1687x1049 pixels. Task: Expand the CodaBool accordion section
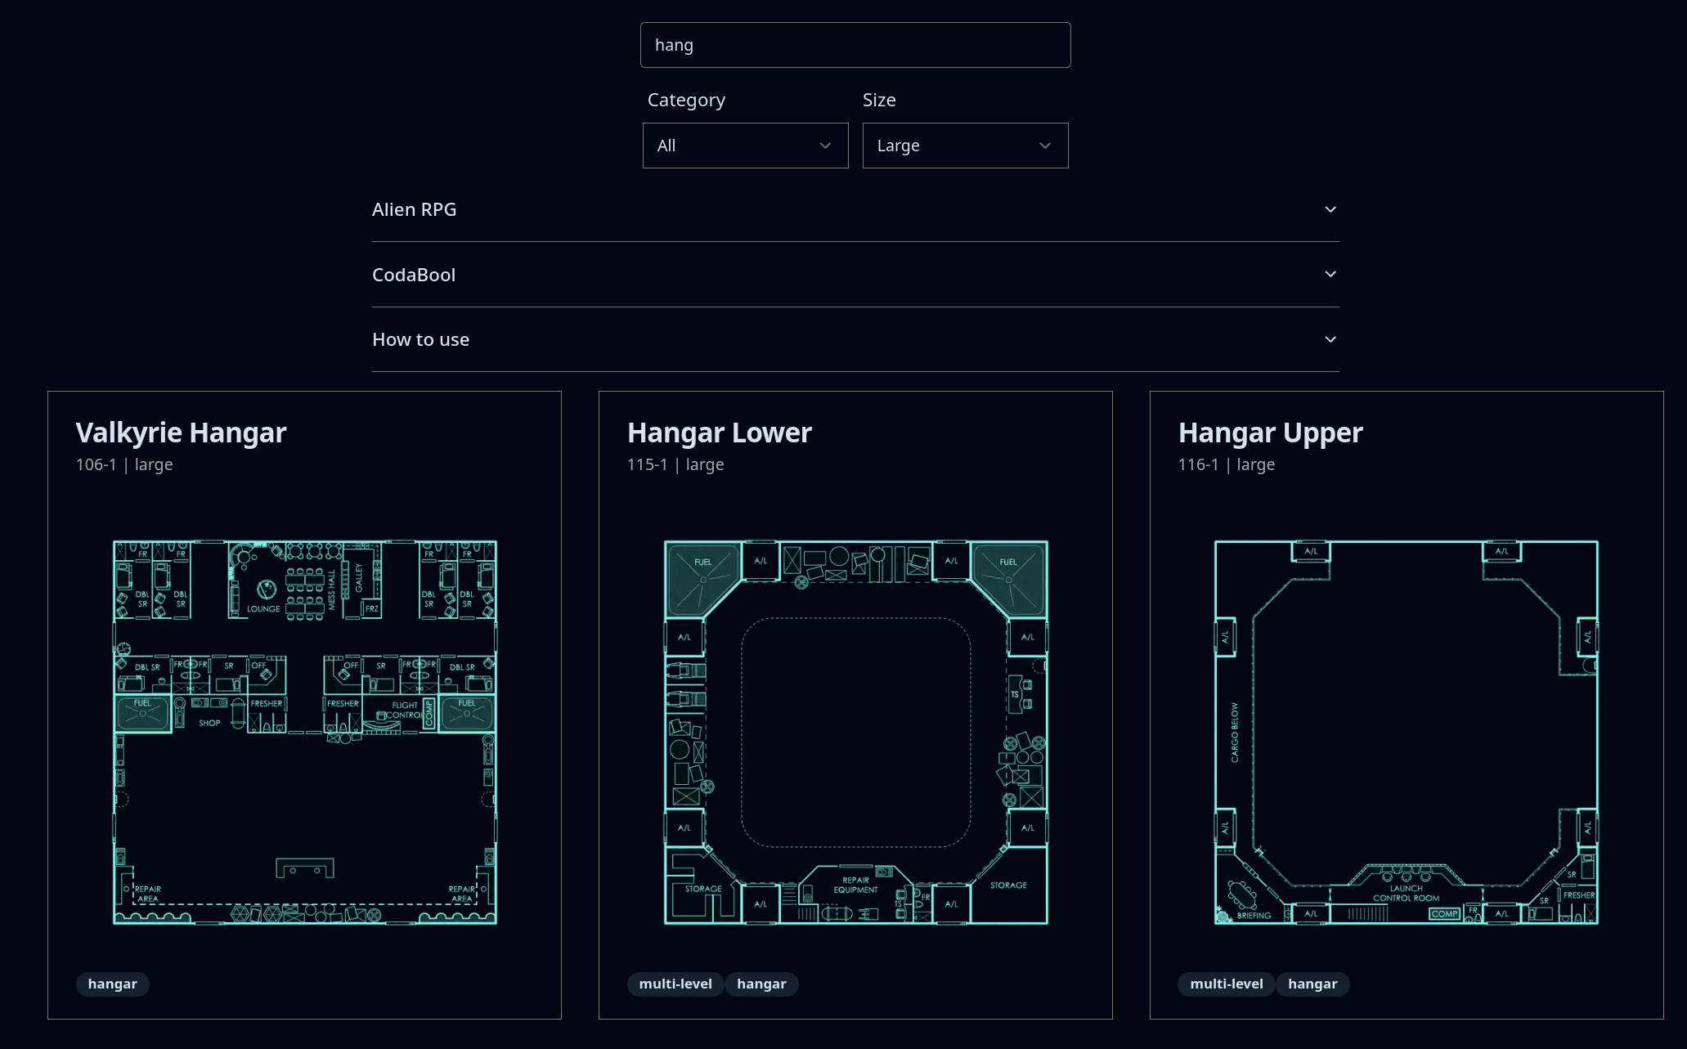tap(414, 275)
